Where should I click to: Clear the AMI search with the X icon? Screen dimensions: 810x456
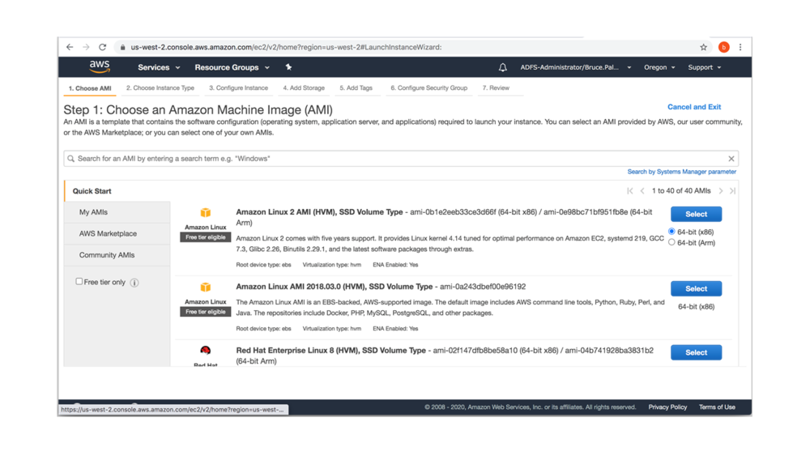coord(731,159)
